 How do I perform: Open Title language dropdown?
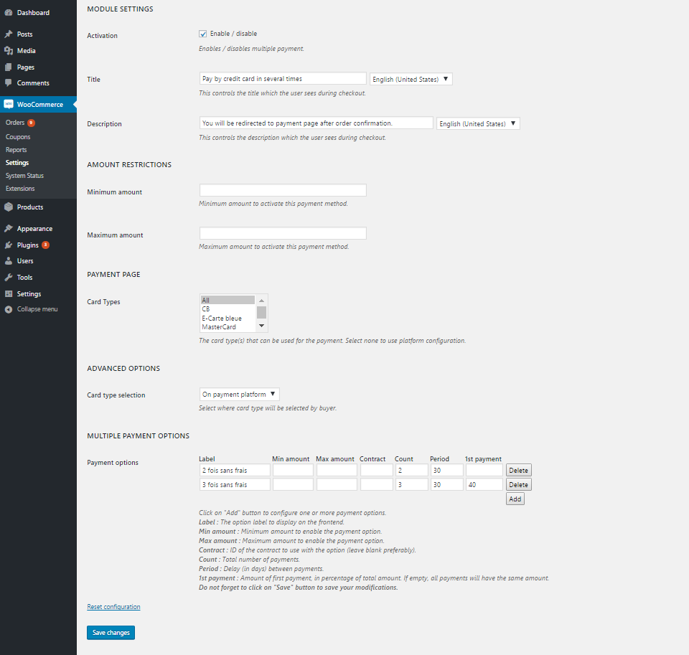point(411,79)
